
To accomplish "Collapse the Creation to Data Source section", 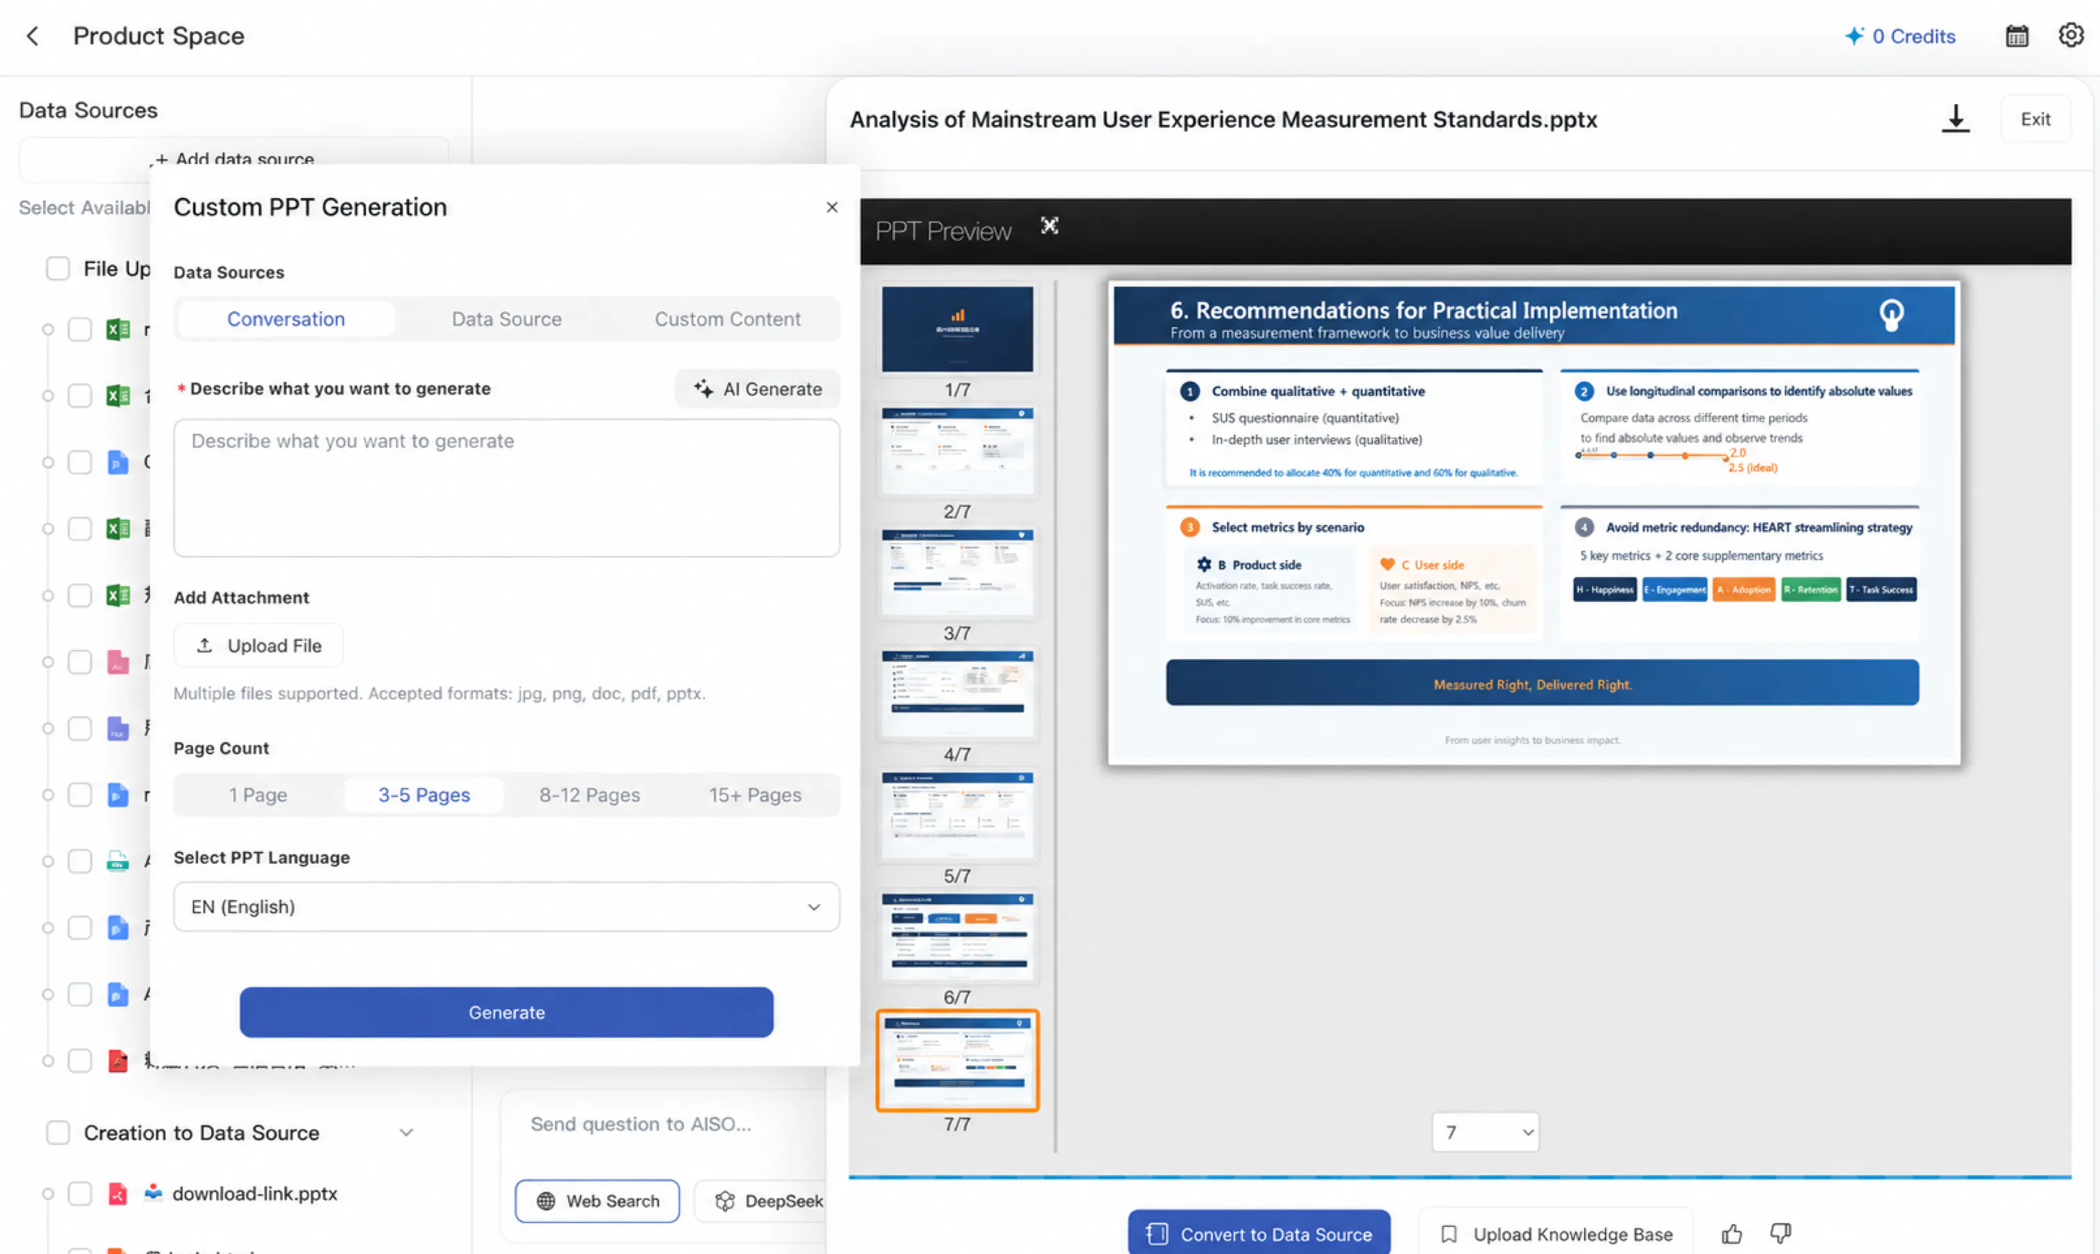I will click(x=406, y=1132).
